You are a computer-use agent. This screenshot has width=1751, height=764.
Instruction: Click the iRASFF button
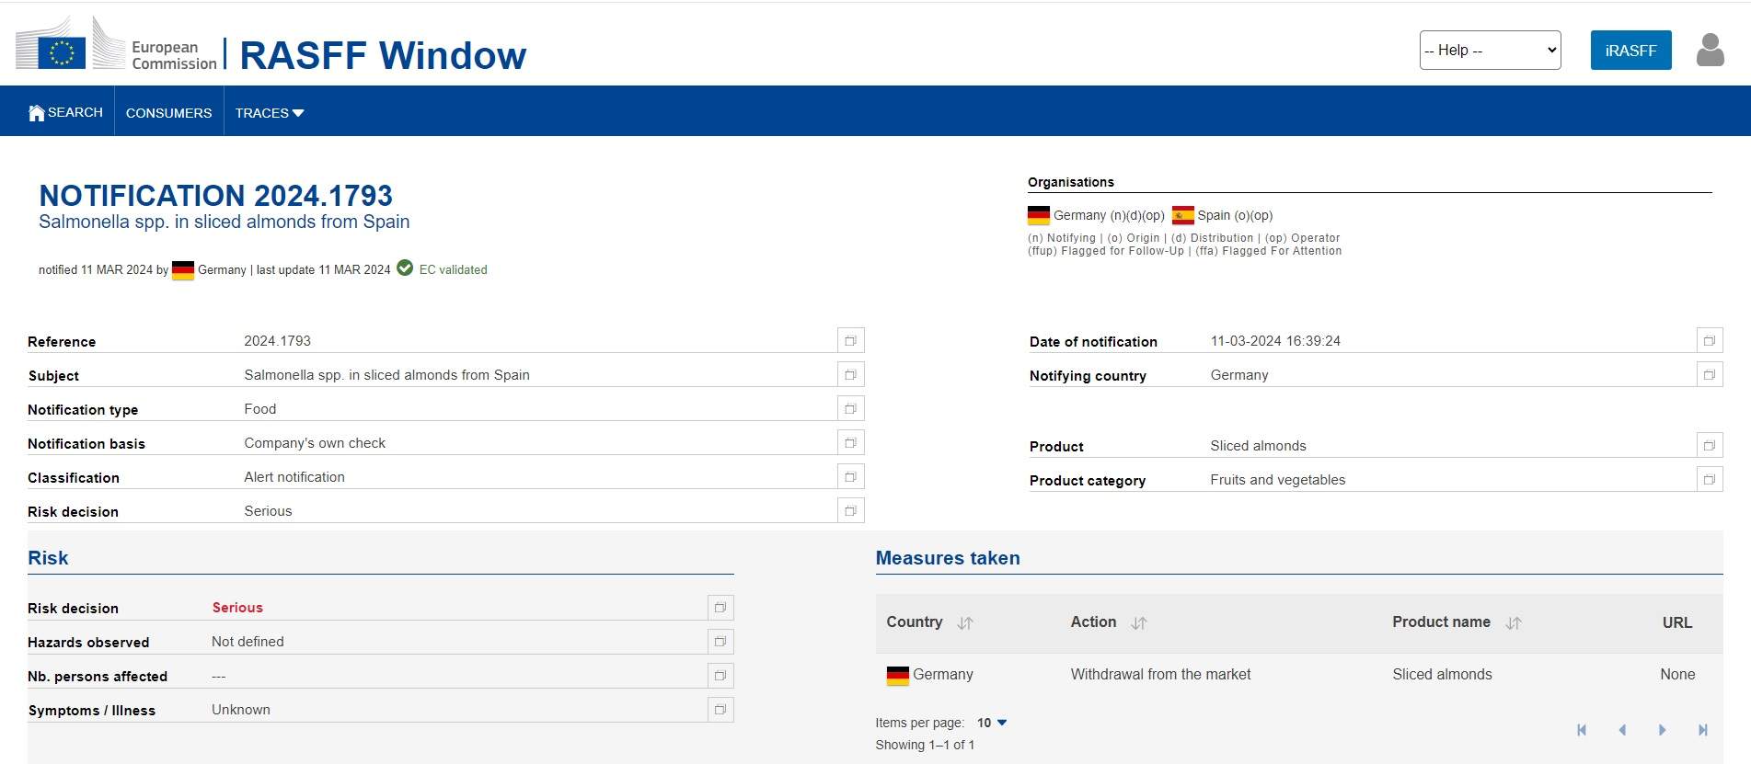point(1631,51)
